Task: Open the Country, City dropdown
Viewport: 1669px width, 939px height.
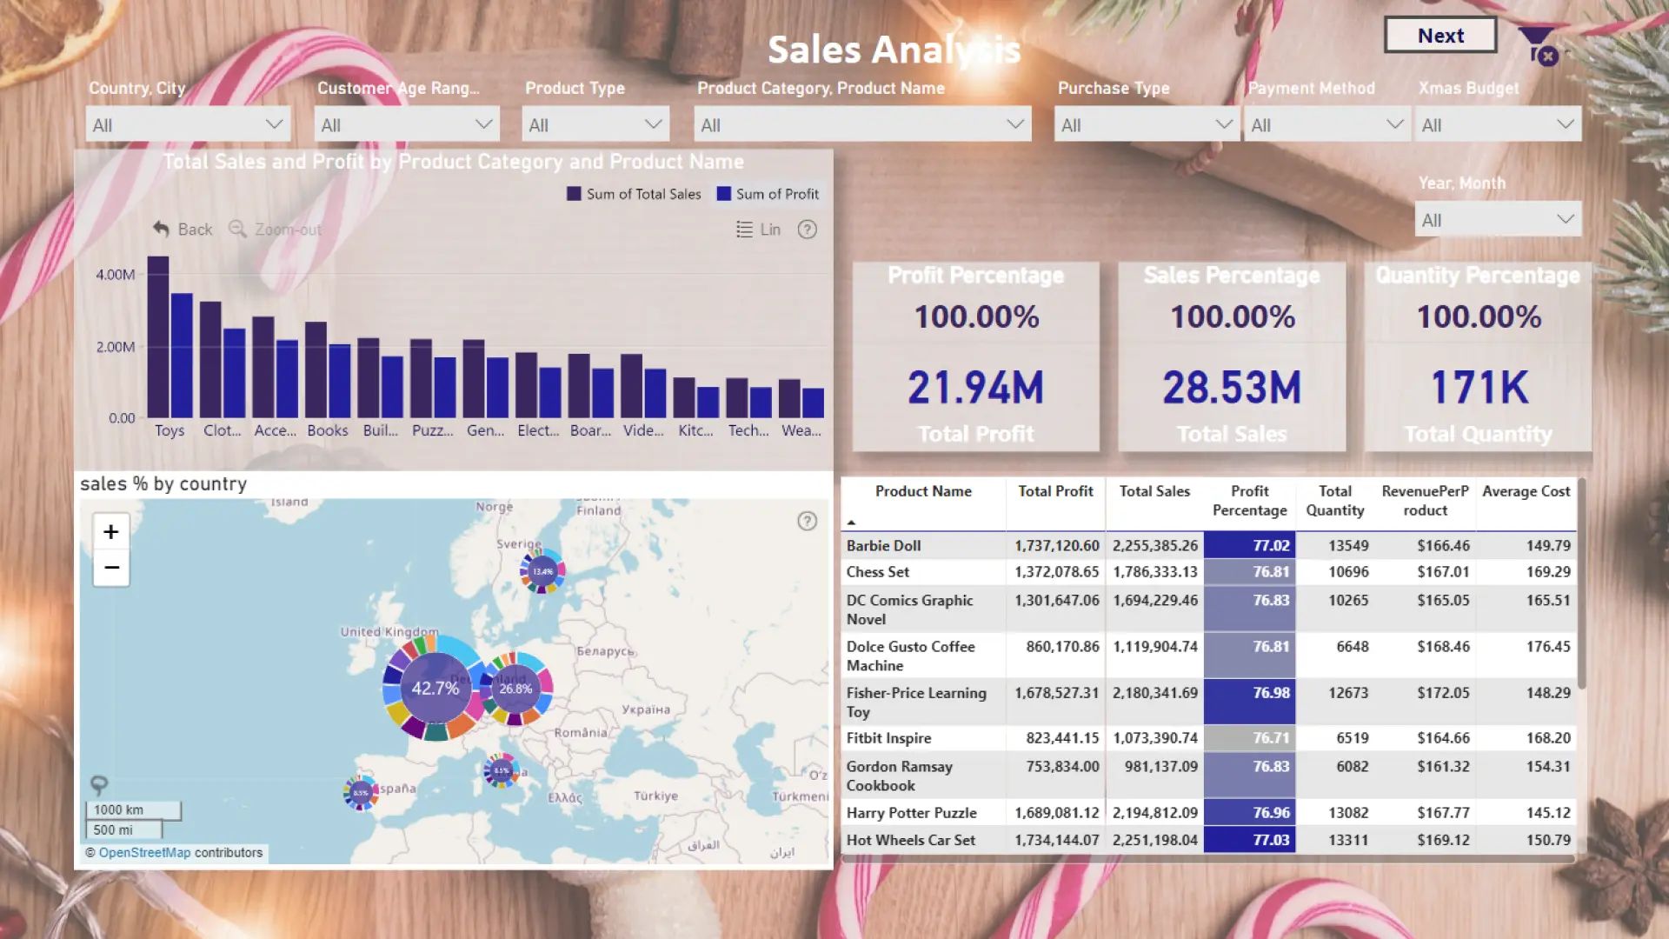Action: click(x=188, y=124)
